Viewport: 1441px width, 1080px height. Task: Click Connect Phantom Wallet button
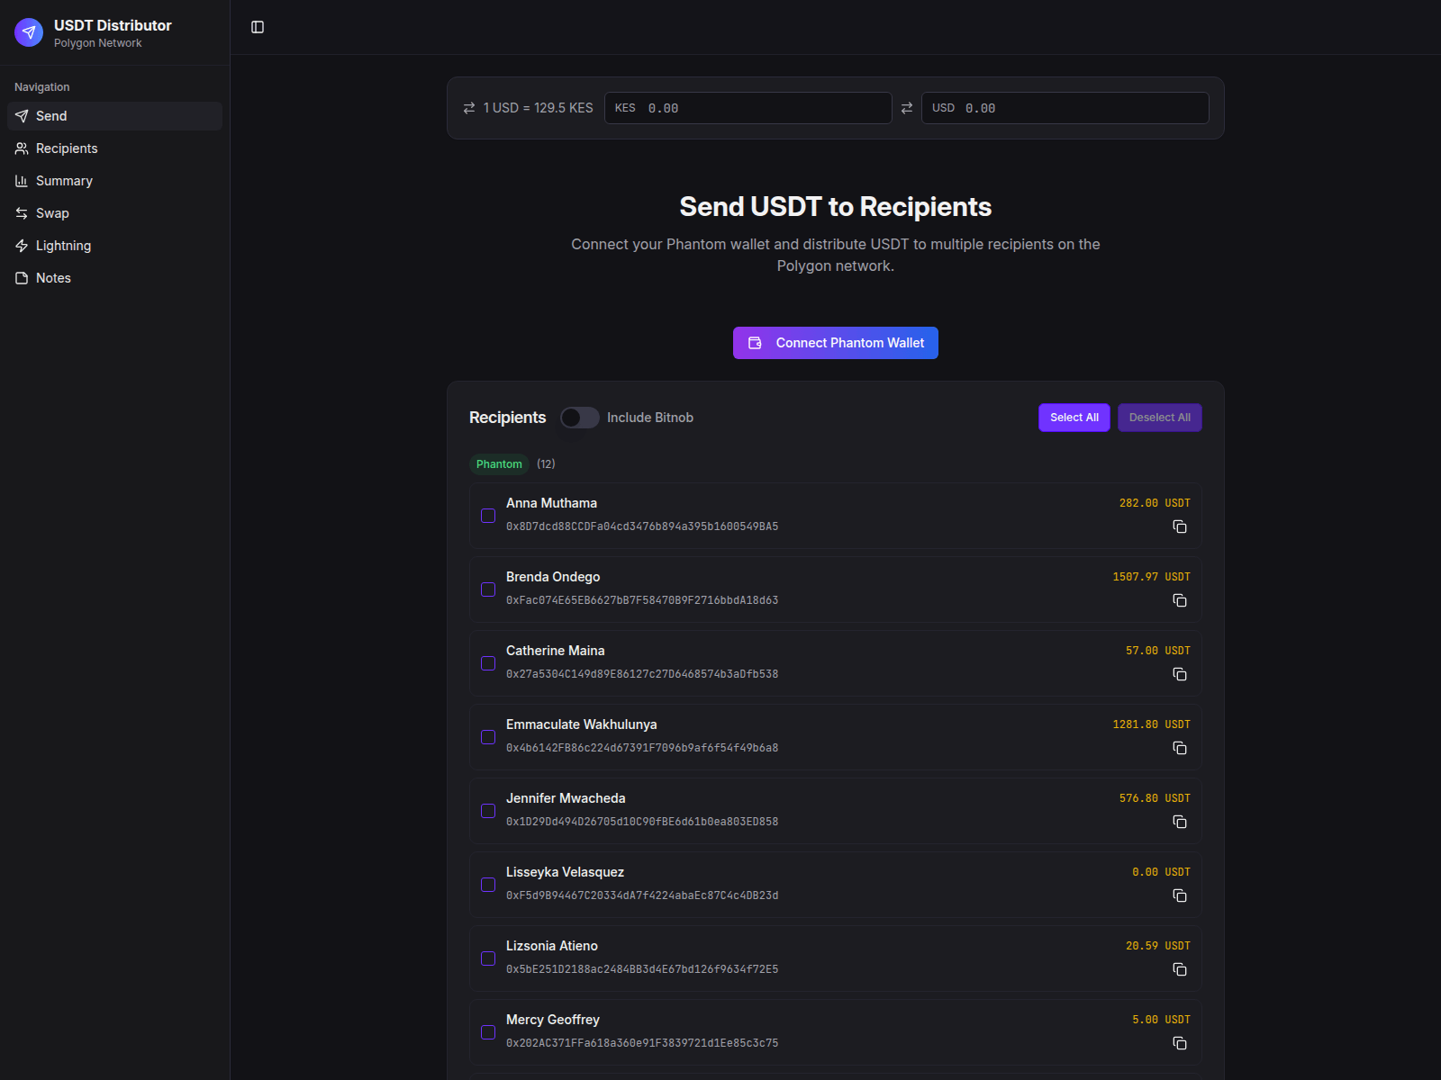click(x=836, y=343)
